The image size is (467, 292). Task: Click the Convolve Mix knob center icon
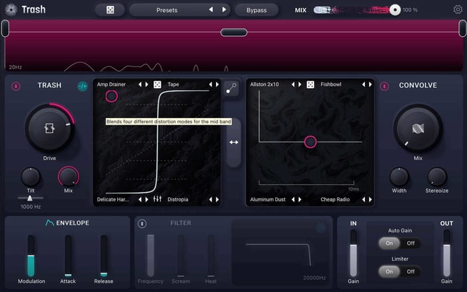418,129
